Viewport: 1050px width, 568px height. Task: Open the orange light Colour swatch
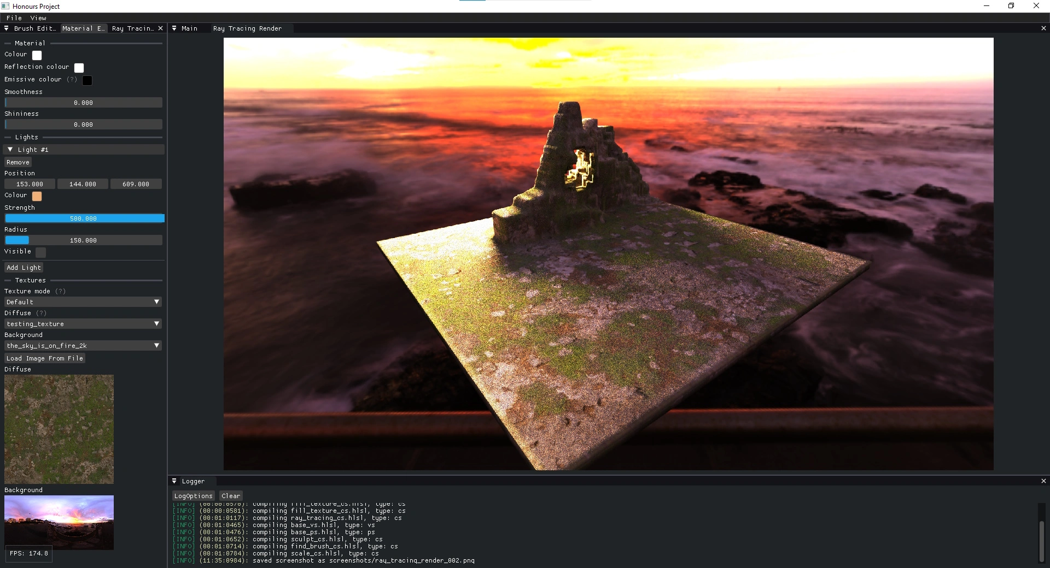point(37,196)
